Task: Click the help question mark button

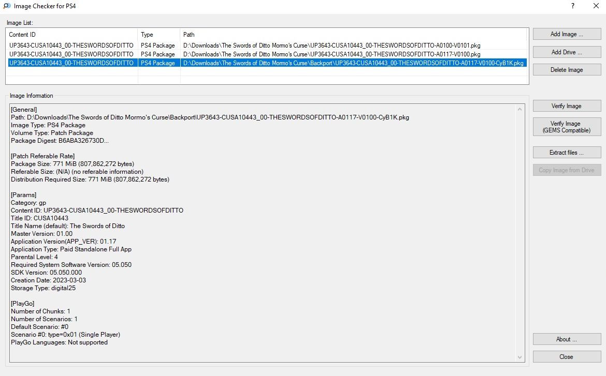Action: point(573,6)
